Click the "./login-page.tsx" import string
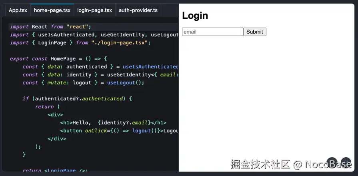This screenshot has height=176, width=358. click(x=120, y=43)
